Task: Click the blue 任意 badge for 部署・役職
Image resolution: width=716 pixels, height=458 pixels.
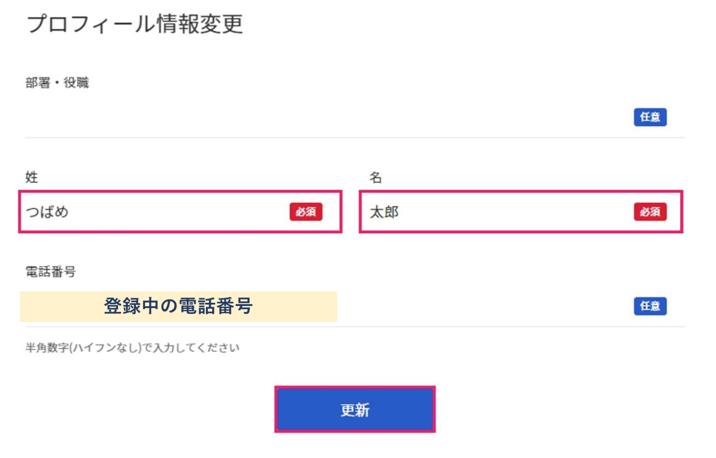Action: (x=650, y=117)
